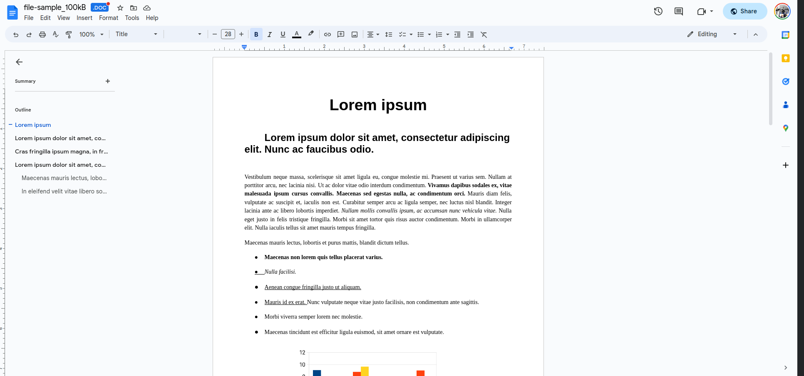Jump to Maecenas mauris lectus outline entry
804x376 pixels.
(64, 178)
